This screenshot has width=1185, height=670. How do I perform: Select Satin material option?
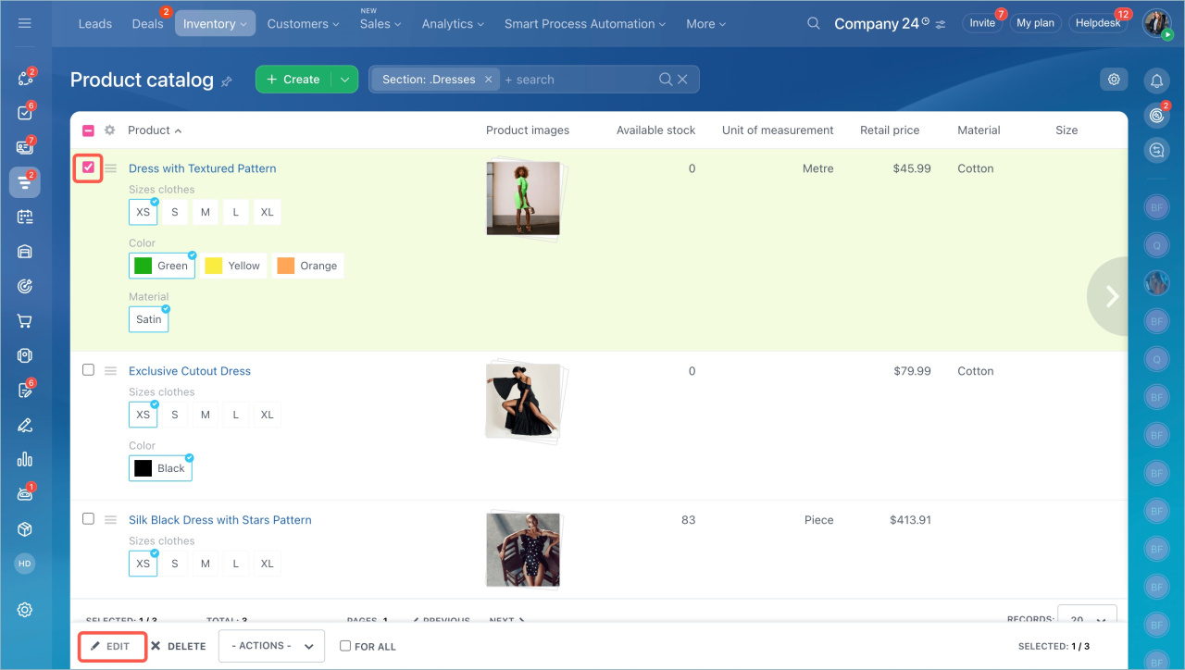click(x=149, y=319)
